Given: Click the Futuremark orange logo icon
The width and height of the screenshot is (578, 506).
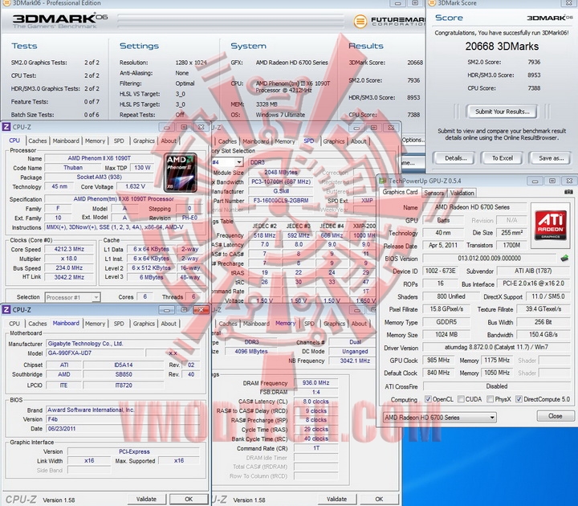Looking at the screenshot, I should pos(360,21).
